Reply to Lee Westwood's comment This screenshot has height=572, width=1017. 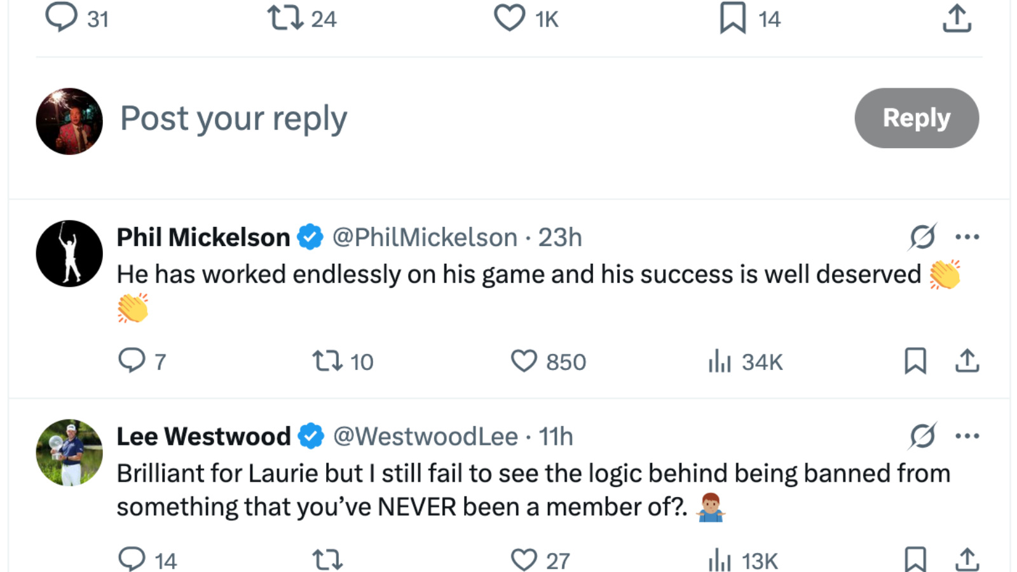132,559
